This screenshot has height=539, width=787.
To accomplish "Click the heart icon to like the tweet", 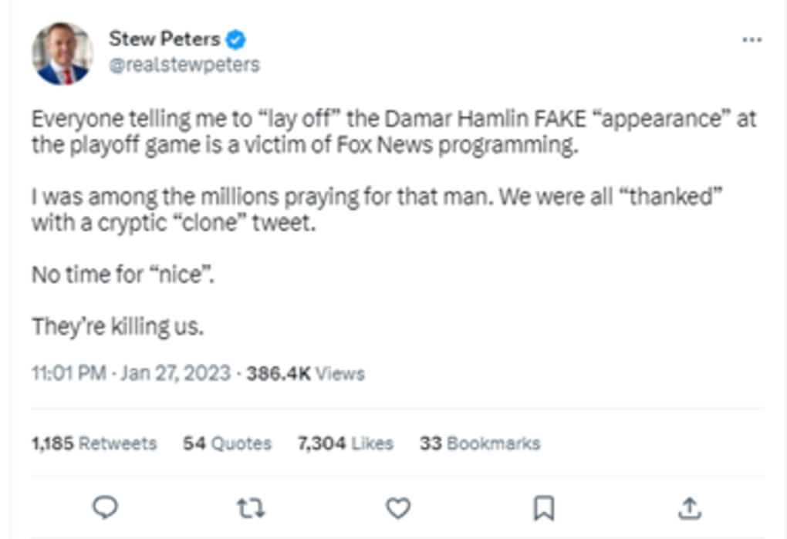I will pyautogui.click(x=398, y=506).
